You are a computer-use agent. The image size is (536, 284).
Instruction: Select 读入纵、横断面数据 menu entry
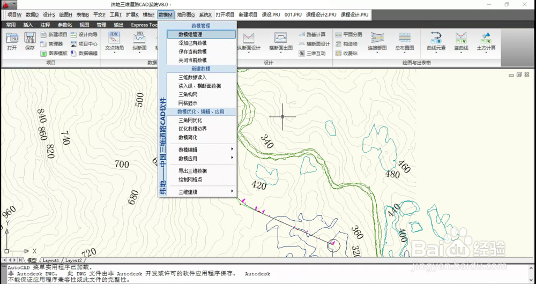(x=202, y=86)
